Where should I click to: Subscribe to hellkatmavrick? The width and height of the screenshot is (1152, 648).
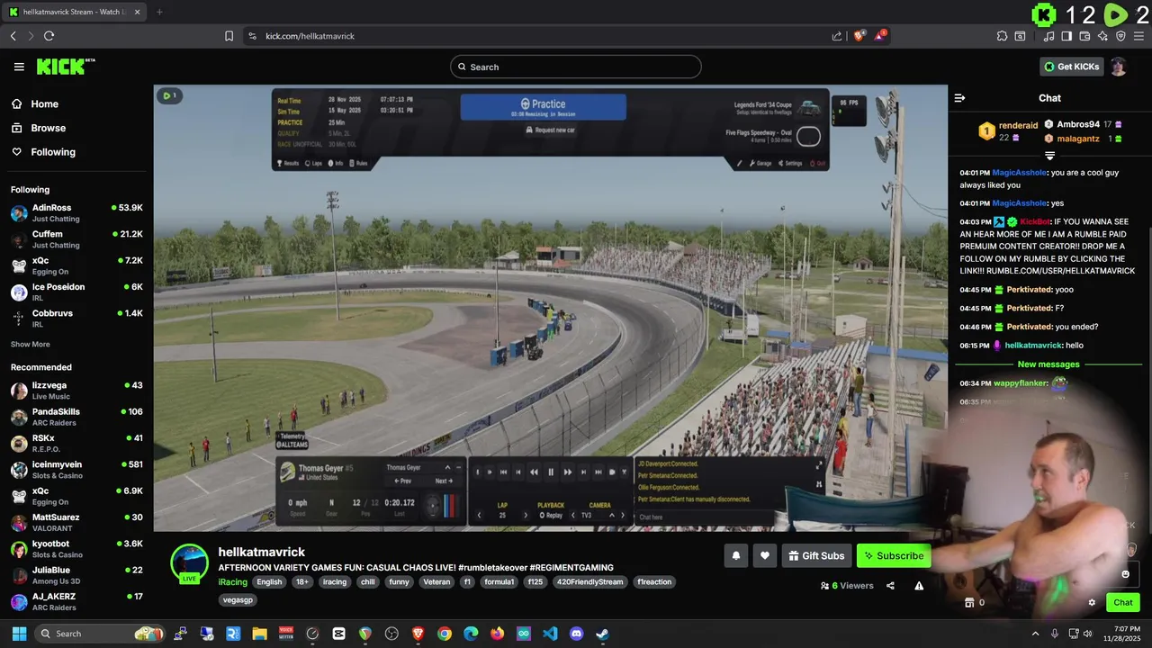(x=894, y=556)
